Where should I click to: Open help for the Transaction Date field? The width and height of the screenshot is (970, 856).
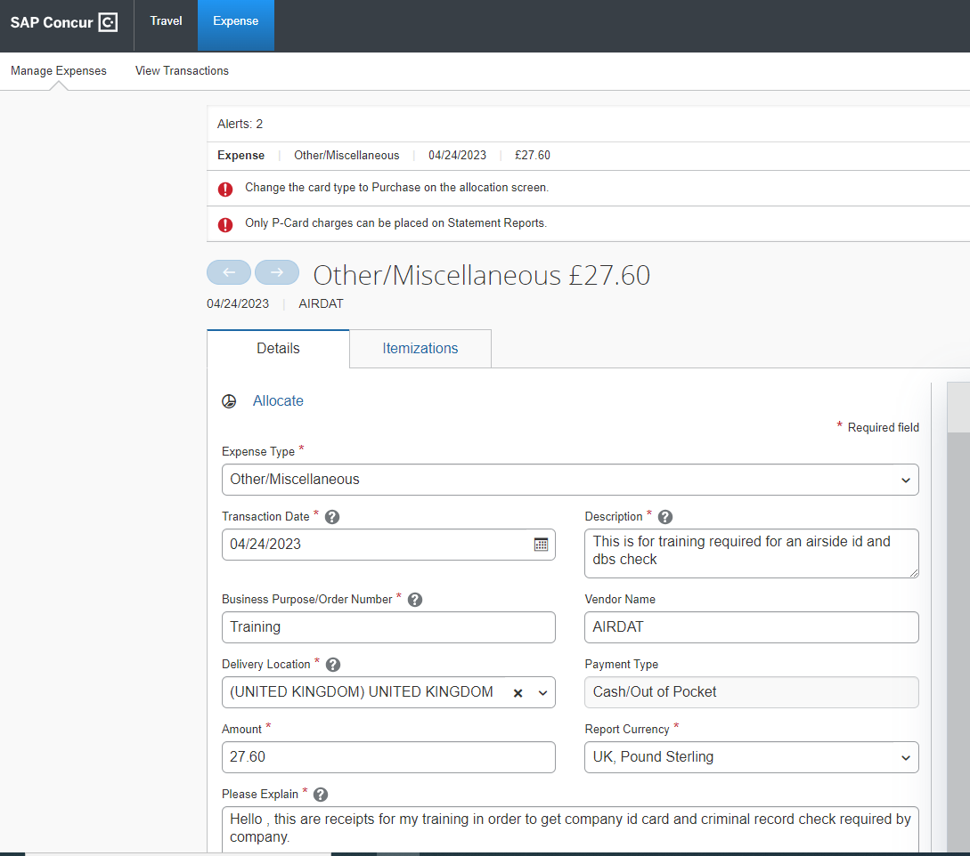[x=331, y=516]
